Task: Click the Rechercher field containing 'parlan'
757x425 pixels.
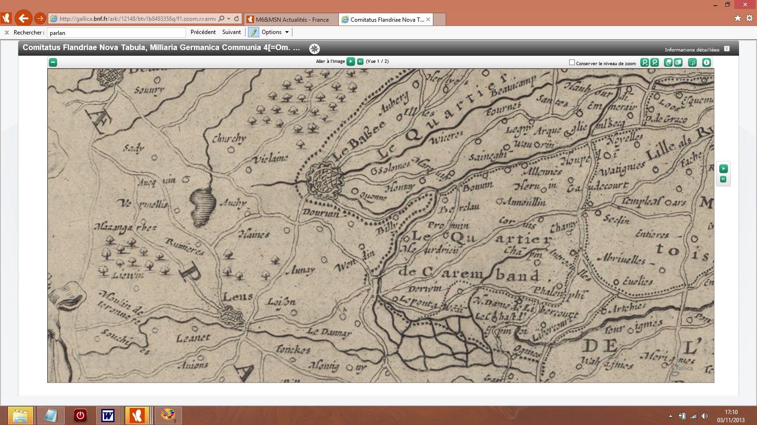Action: [x=117, y=33]
